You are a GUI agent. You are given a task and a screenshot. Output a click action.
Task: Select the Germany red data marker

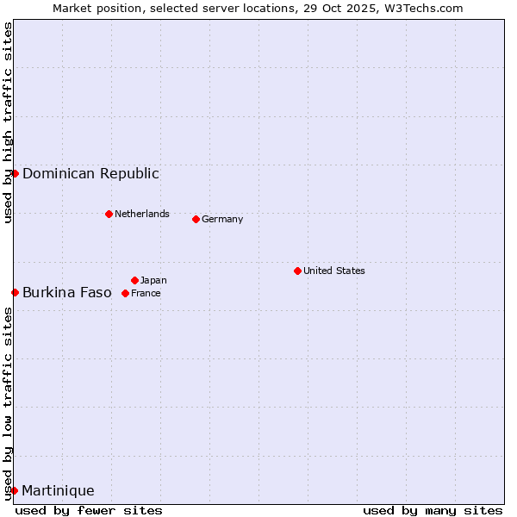pyautogui.click(x=196, y=219)
